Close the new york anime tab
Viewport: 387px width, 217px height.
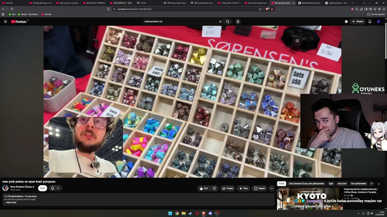[x=293, y=3]
